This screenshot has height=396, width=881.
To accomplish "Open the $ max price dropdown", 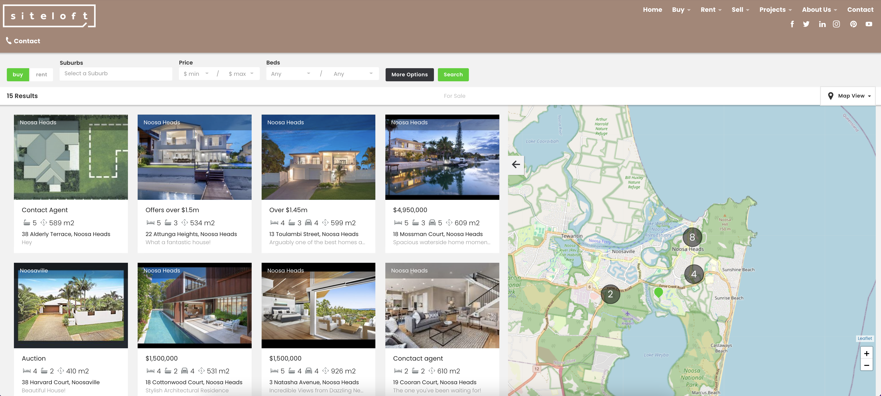I will (241, 74).
